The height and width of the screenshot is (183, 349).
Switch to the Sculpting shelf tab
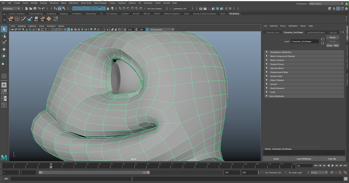pos(51,14)
